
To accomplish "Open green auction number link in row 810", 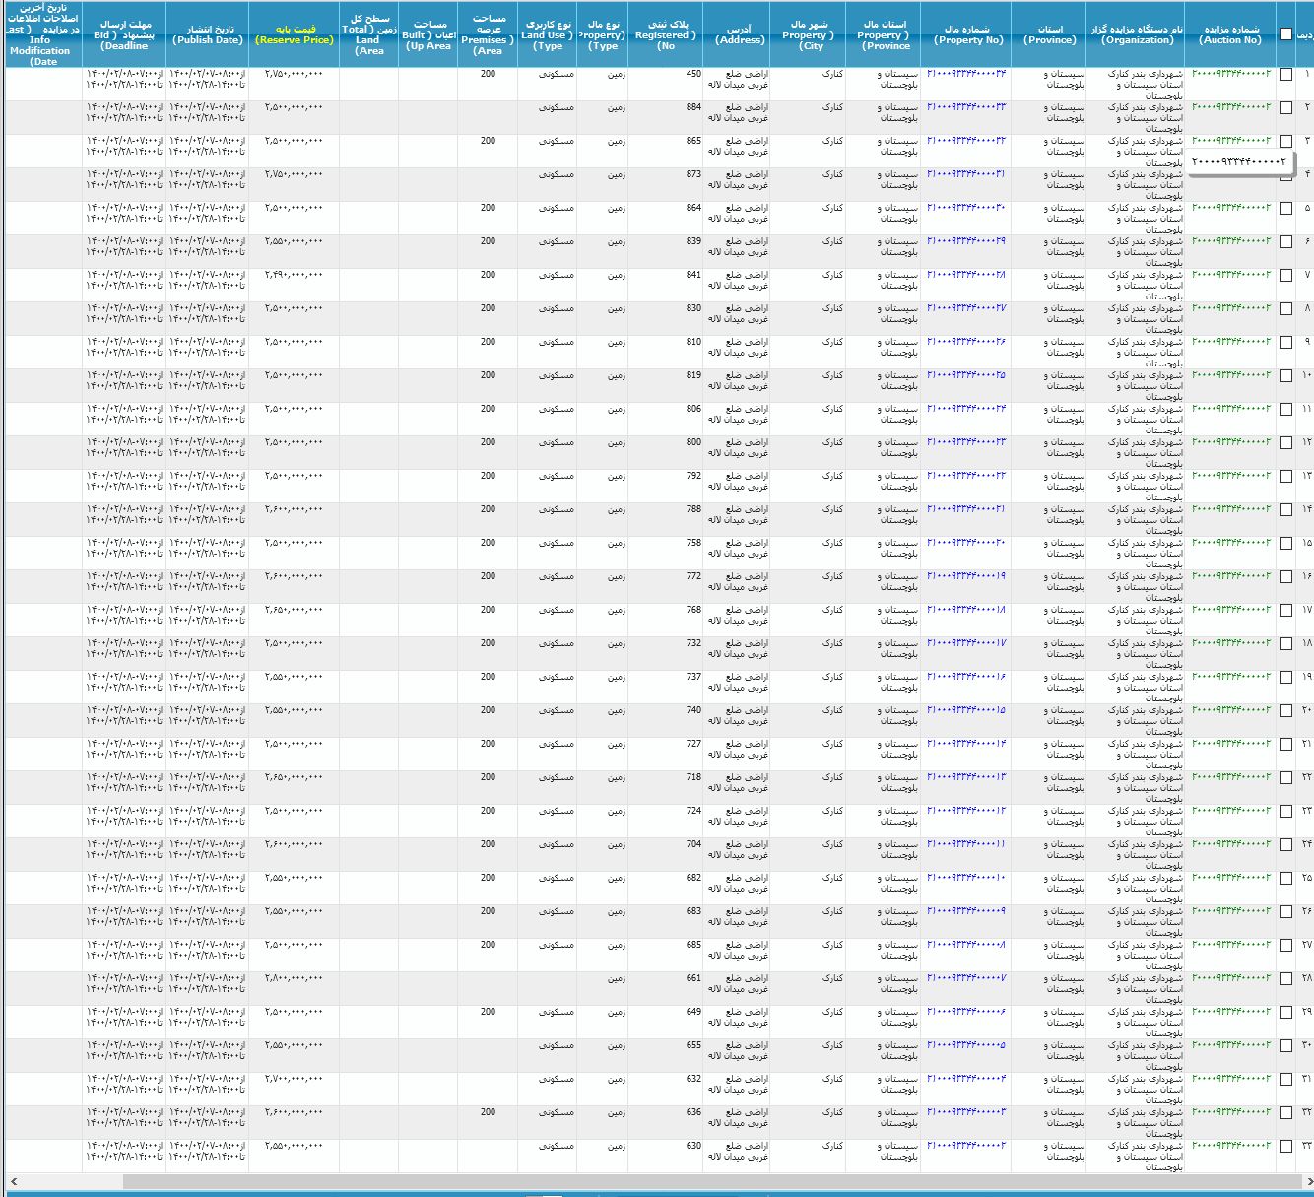I will click(x=1231, y=342).
